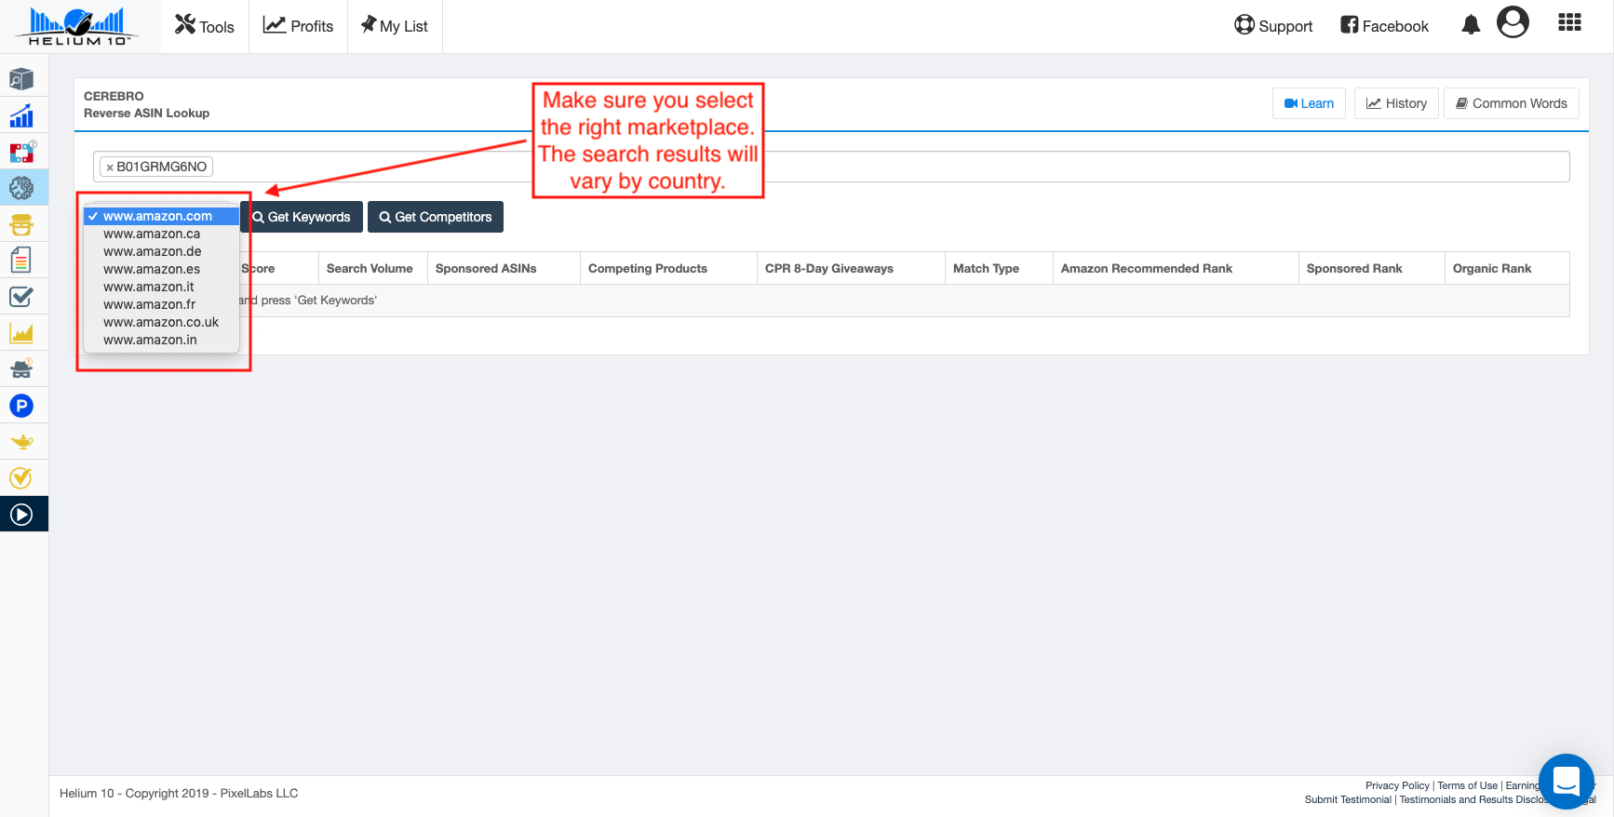Click the masked spy sidebar icon
The image size is (1614, 817).
point(21,369)
